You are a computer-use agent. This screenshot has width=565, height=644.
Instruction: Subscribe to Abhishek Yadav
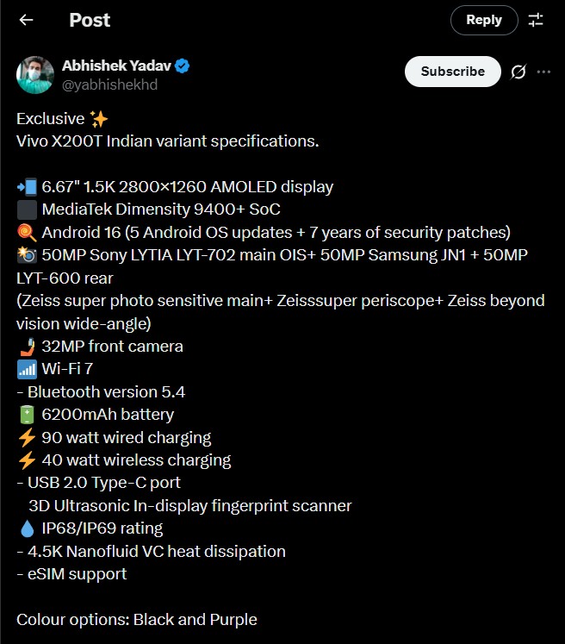click(x=452, y=72)
